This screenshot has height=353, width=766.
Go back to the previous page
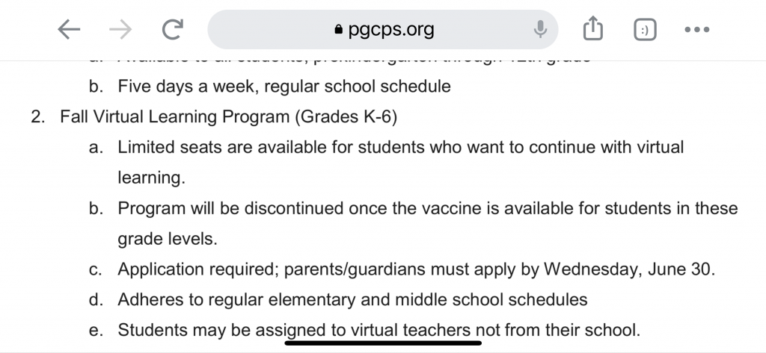click(69, 30)
